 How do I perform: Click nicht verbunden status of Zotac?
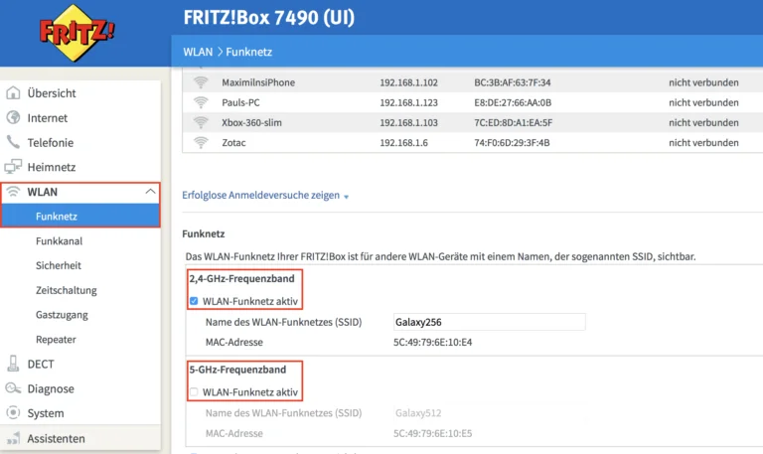tap(703, 143)
